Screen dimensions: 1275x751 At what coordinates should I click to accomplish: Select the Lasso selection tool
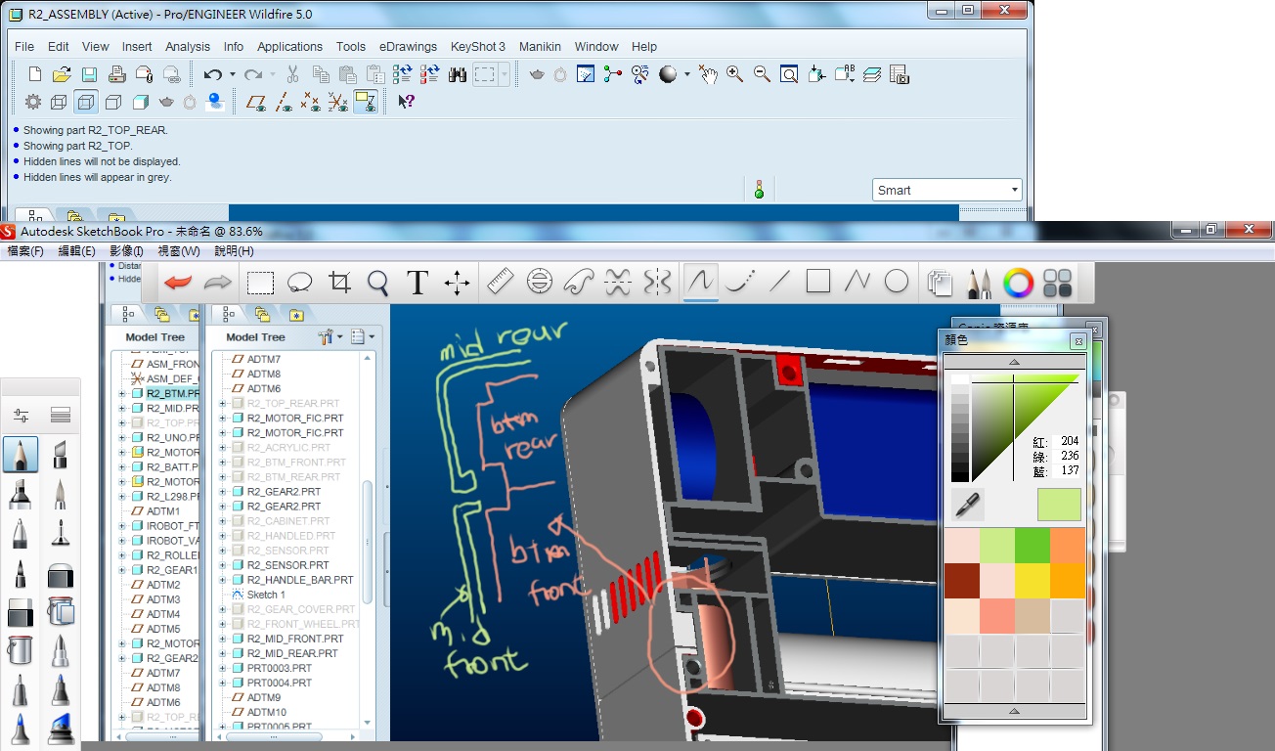[x=299, y=283]
